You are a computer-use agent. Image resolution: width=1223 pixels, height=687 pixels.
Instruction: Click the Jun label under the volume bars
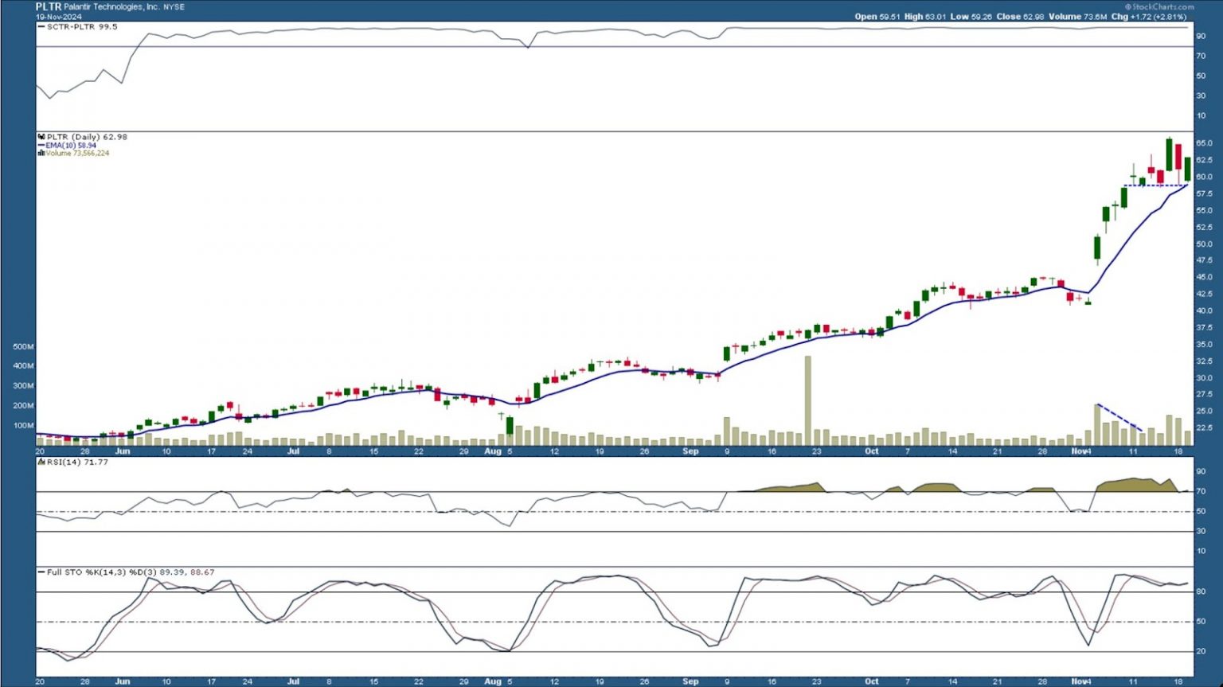(x=122, y=451)
